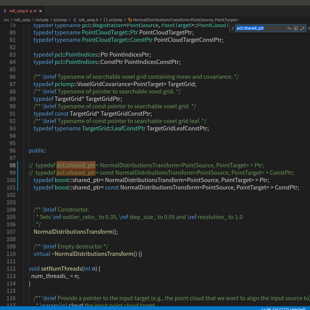Select the ndt_omp.h editor tab

click(22, 11)
